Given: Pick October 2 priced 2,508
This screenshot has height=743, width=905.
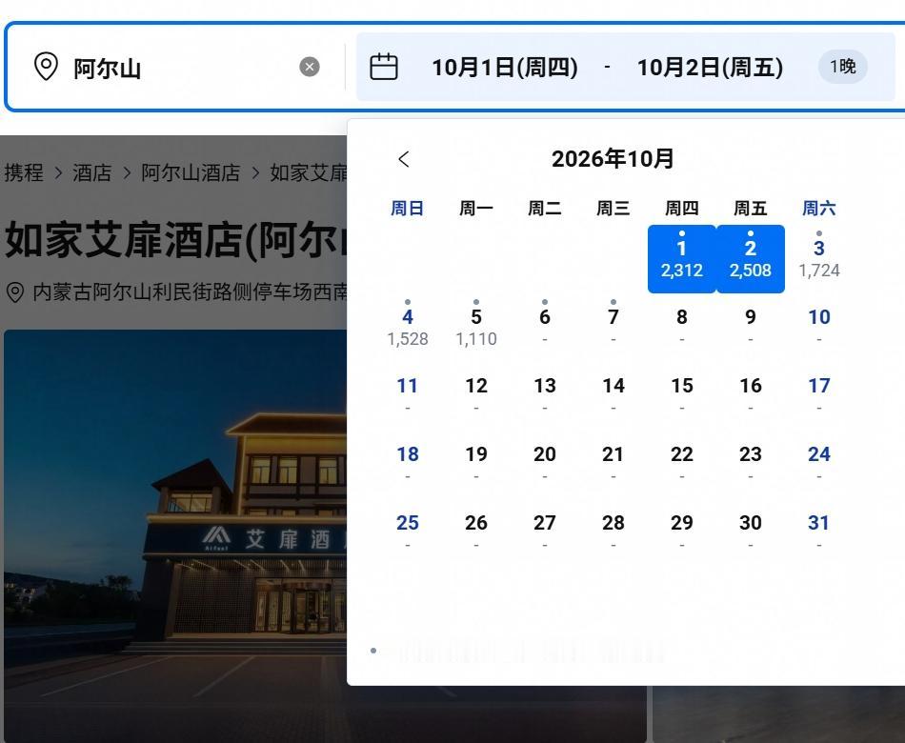Looking at the screenshot, I should pos(751,259).
